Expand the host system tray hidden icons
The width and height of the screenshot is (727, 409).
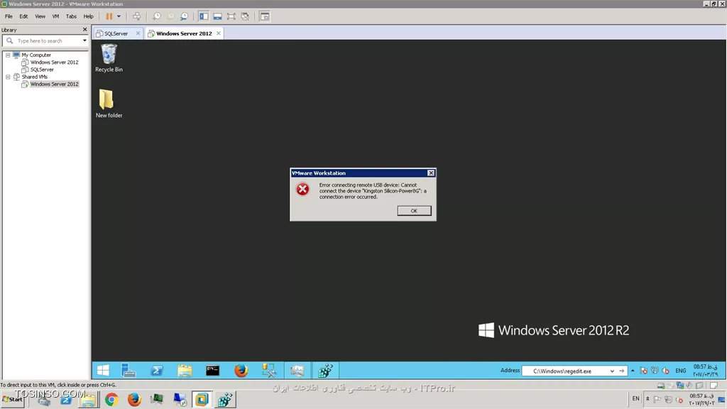tap(647, 399)
